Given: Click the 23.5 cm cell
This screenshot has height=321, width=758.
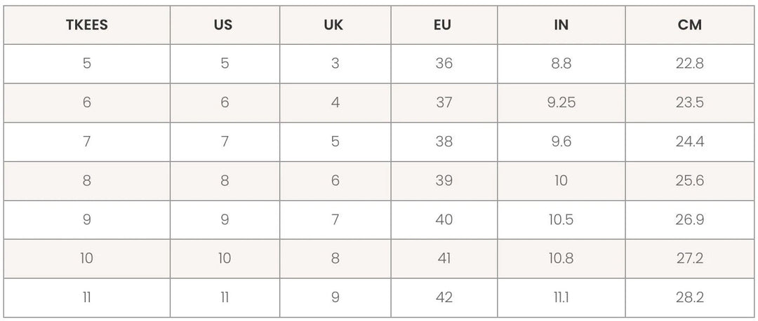Looking at the screenshot, I should [x=690, y=103].
